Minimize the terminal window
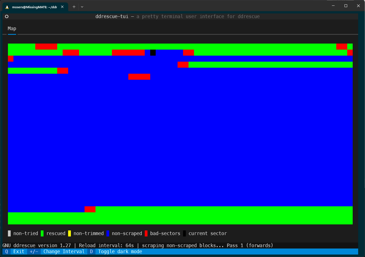 333,6
